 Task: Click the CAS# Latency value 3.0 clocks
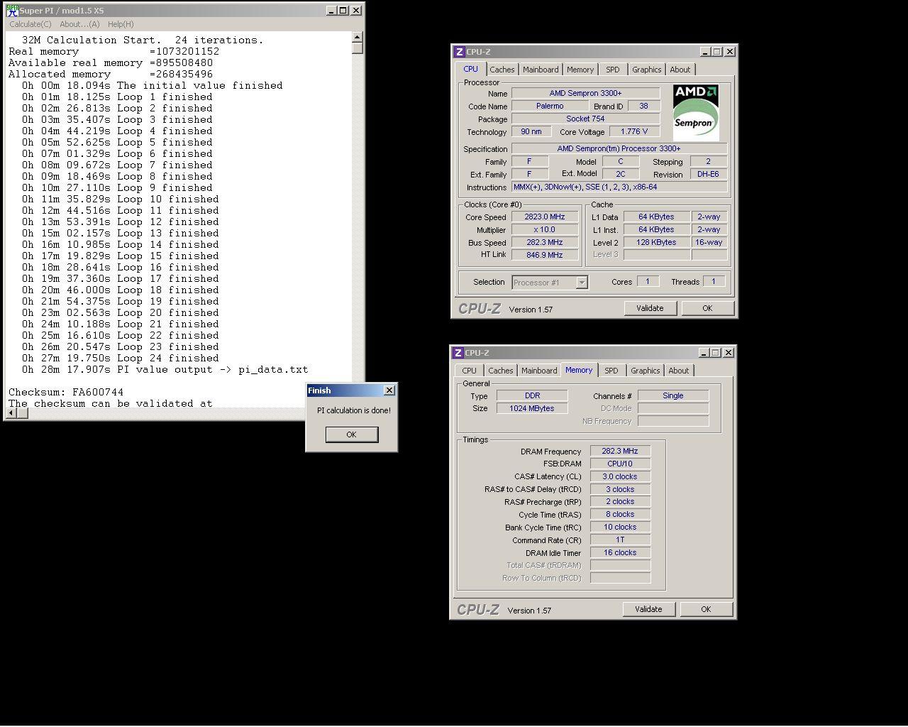pos(621,476)
